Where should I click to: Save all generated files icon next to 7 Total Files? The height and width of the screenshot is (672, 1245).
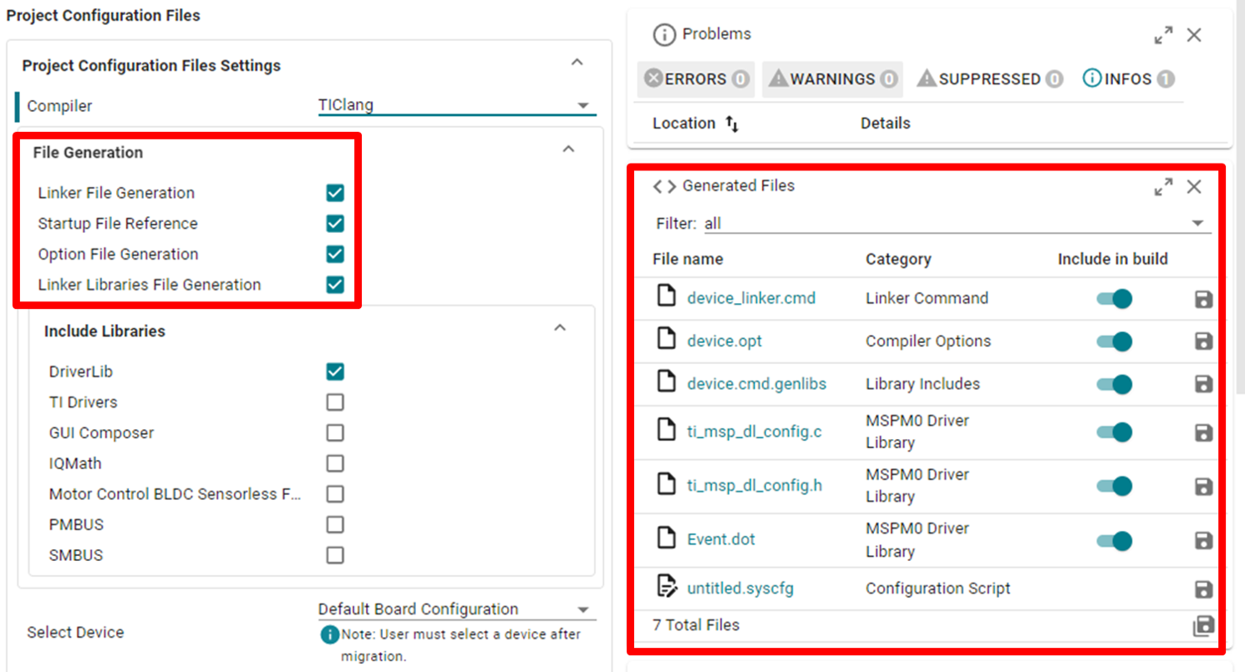1203,626
